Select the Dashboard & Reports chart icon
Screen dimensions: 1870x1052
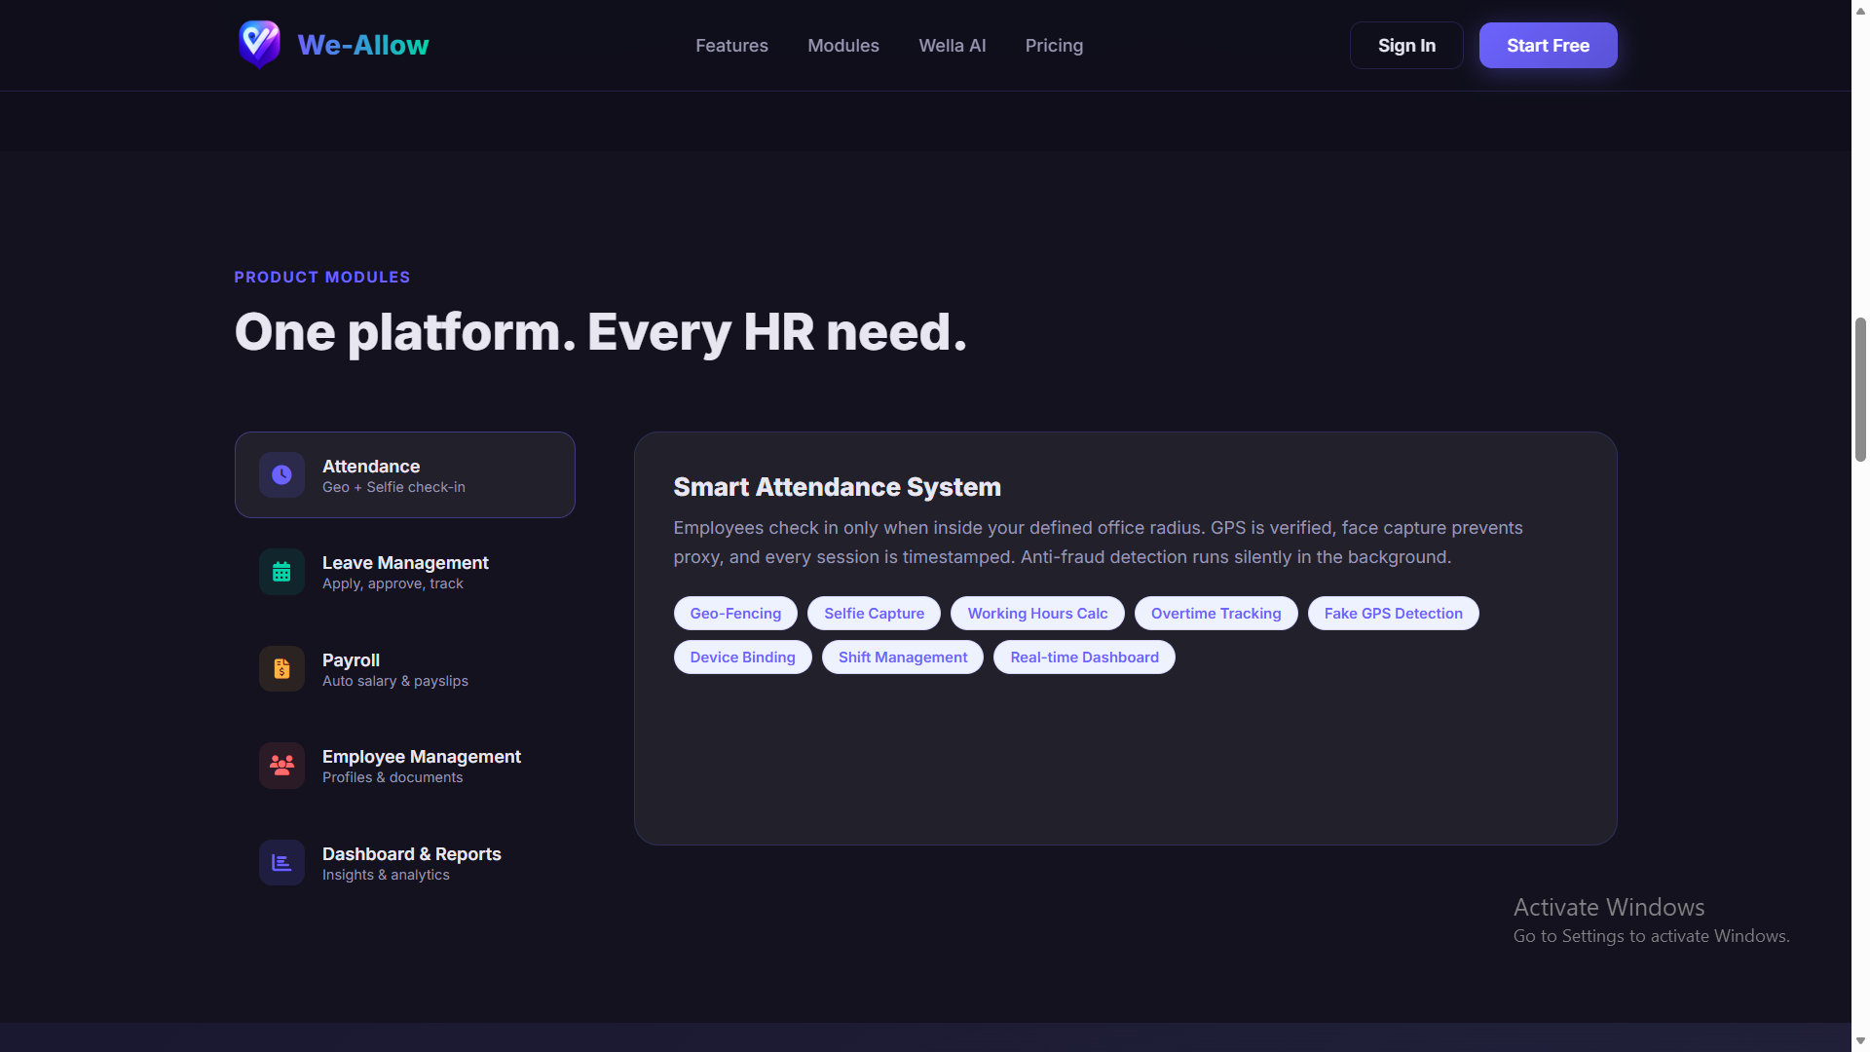pos(280,862)
